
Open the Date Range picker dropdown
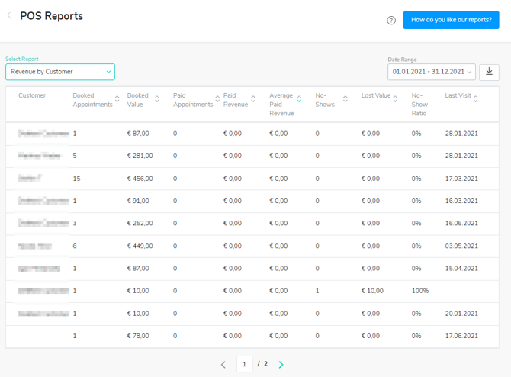pyautogui.click(x=431, y=72)
